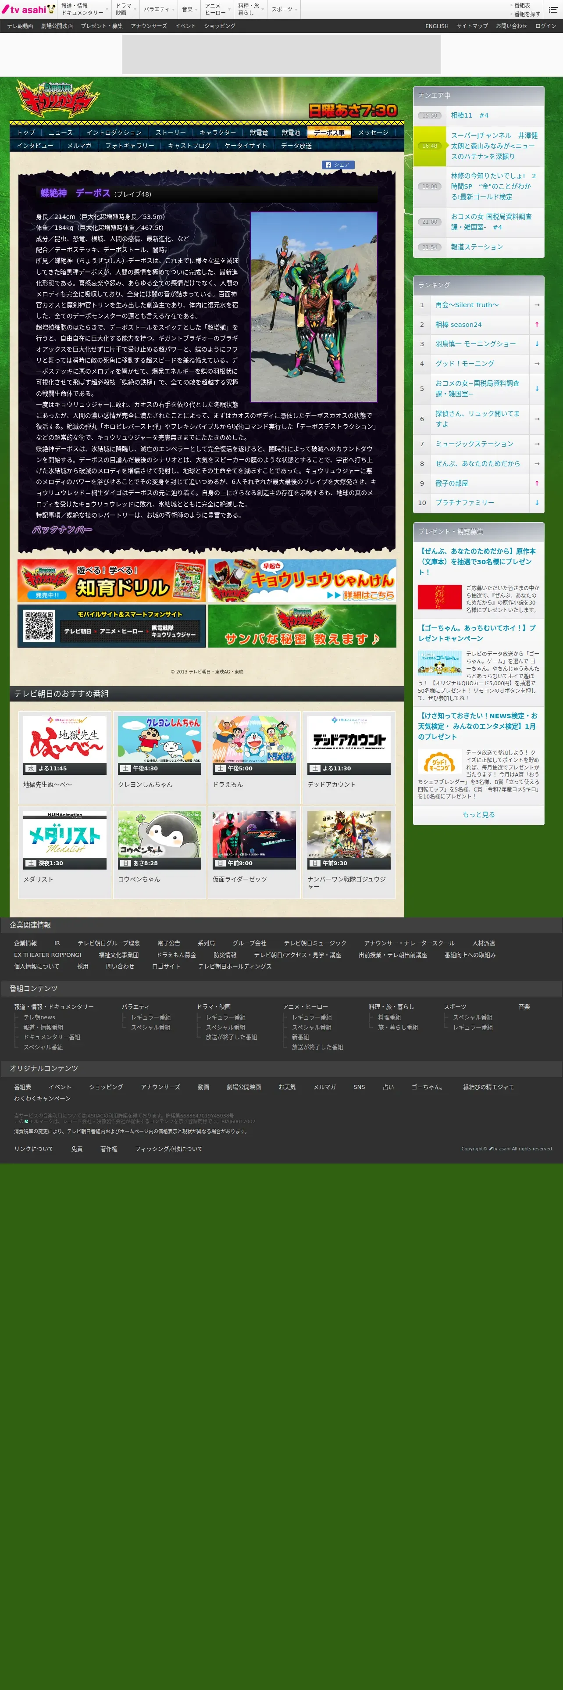Click 企業情報 in footer

pyautogui.click(x=25, y=943)
